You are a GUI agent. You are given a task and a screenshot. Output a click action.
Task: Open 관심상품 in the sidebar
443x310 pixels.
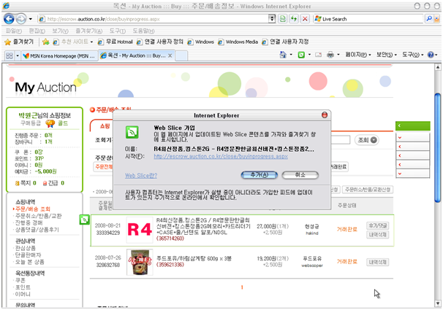26,248
